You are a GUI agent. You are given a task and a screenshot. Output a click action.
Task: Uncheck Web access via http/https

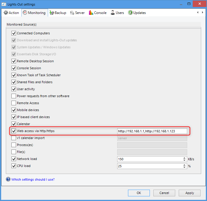(x=14, y=131)
